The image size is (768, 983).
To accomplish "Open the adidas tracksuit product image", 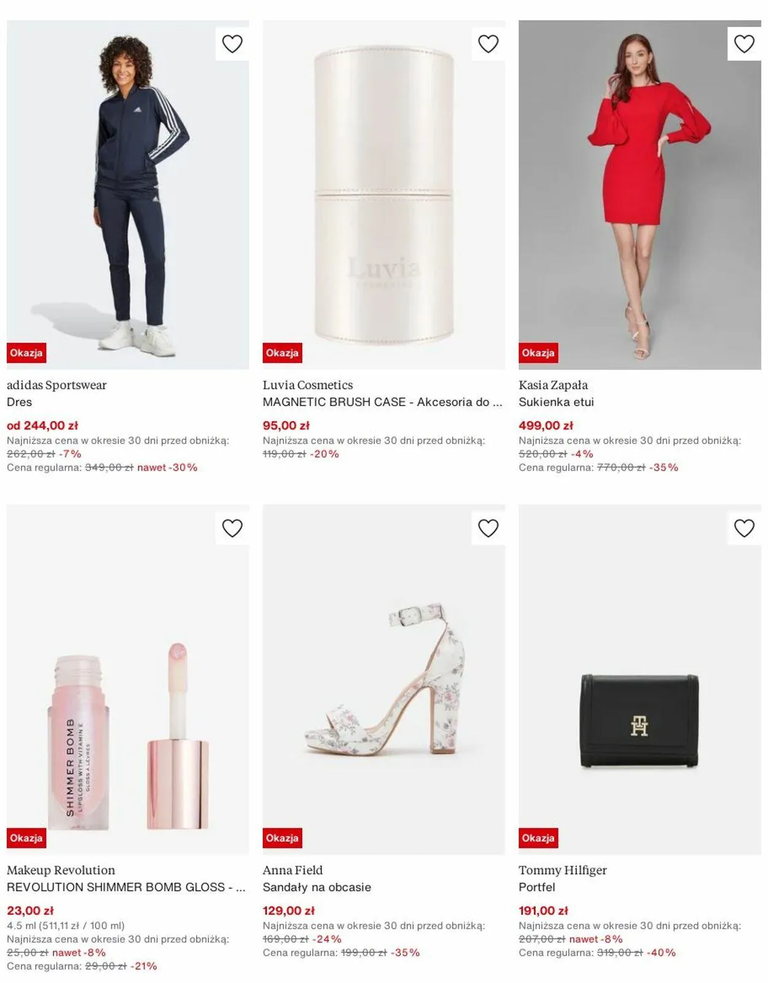I will [x=128, y=195].
